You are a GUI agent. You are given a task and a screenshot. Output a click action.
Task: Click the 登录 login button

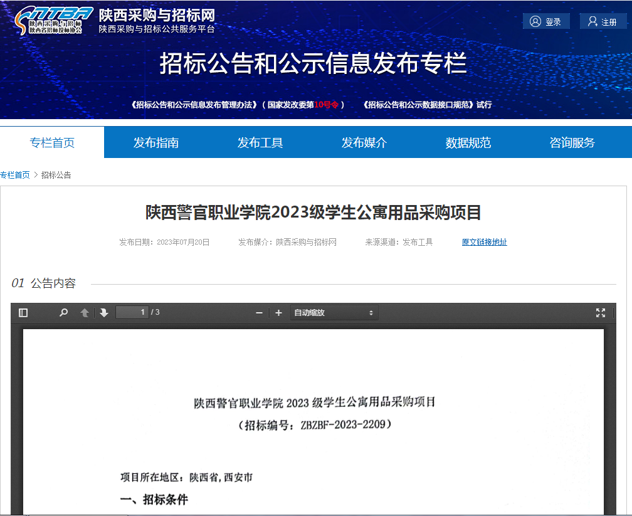coord(546,21)
